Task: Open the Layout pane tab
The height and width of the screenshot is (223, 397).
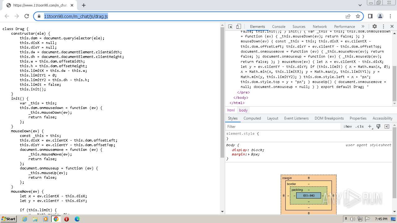Action: (x=273, y=118)
